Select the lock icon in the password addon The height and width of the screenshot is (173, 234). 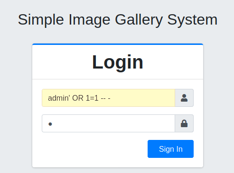[x=184, y=123]
